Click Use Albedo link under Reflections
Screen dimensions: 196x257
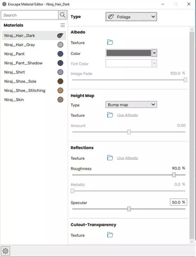127,158
